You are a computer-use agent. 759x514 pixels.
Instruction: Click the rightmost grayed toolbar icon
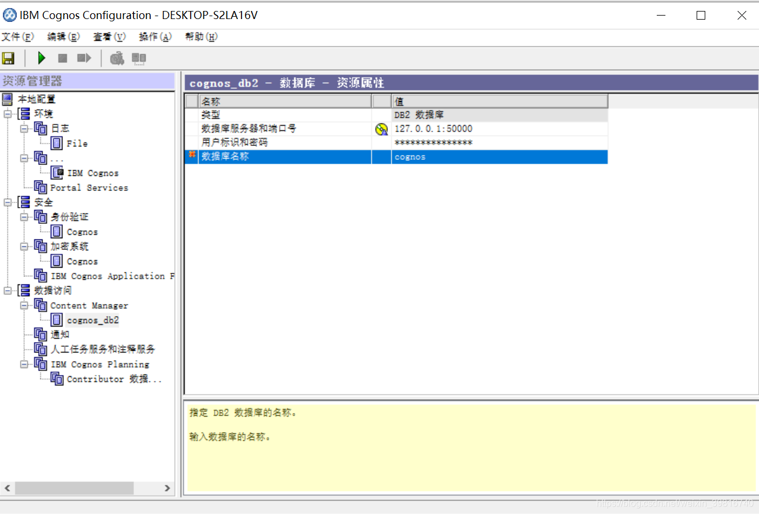(139, 58)
